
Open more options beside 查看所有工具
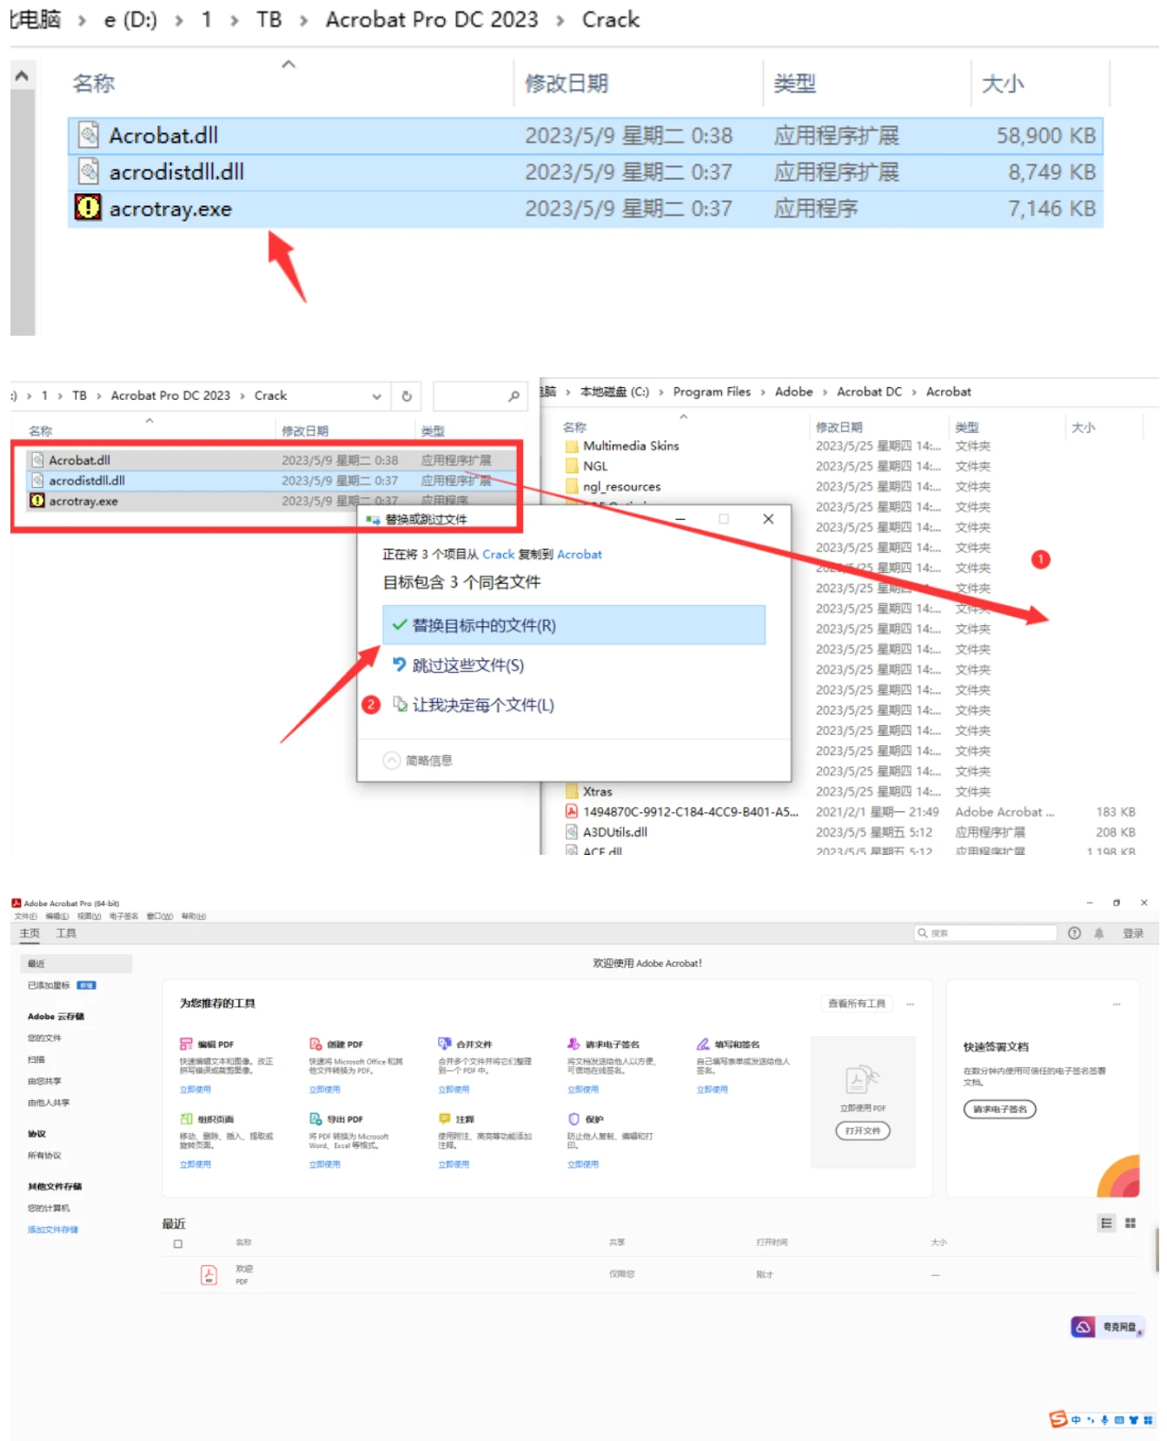[x=911, y=1004]
